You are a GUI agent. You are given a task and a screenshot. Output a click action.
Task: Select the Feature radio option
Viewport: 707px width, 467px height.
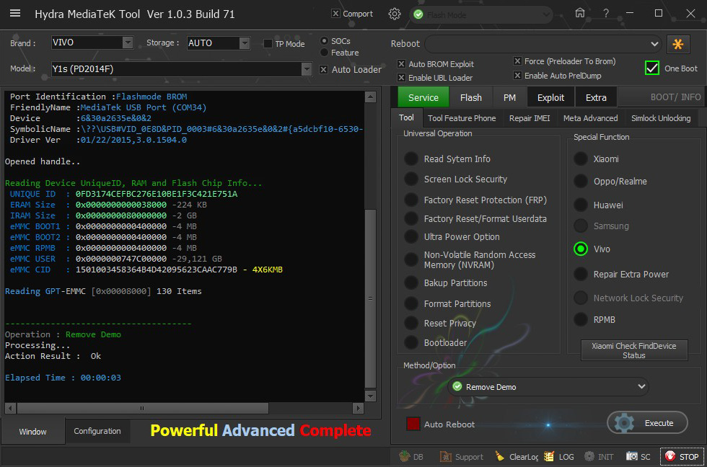(324, 53)
